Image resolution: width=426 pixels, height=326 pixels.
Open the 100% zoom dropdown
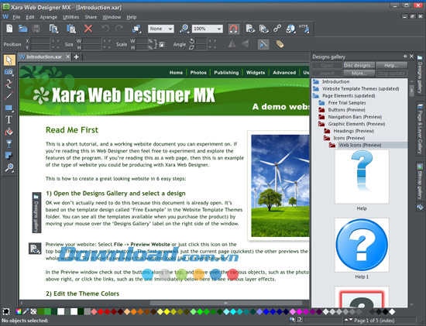208,29
